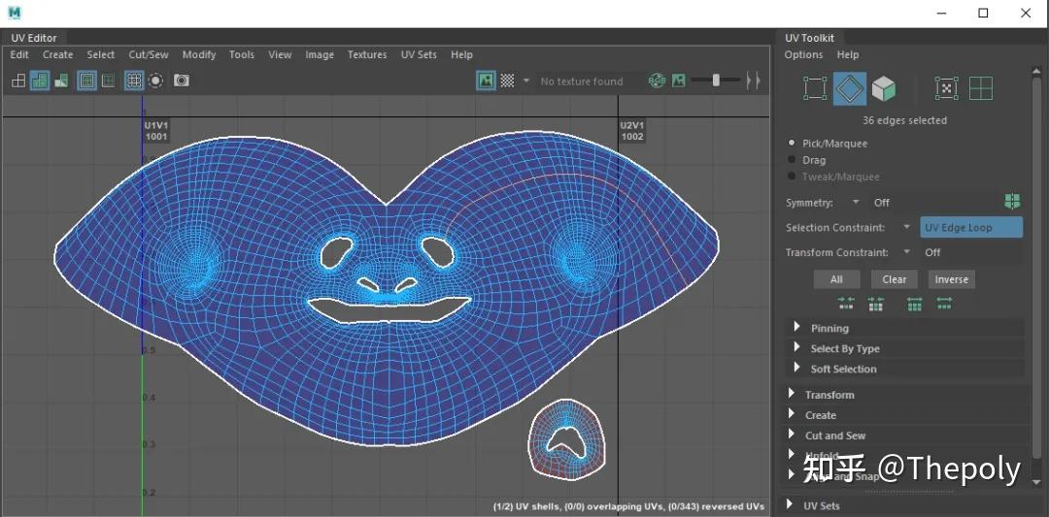Open the UV Sets menu
Screen dimensions: 1049x517
(x=419, y=54)
